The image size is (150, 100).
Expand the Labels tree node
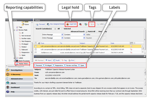click(x=14, y=58)
